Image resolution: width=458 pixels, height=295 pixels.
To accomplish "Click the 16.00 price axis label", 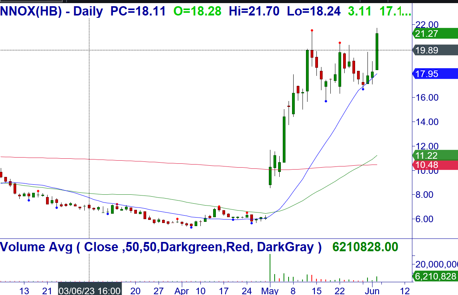I will [427, 97].
